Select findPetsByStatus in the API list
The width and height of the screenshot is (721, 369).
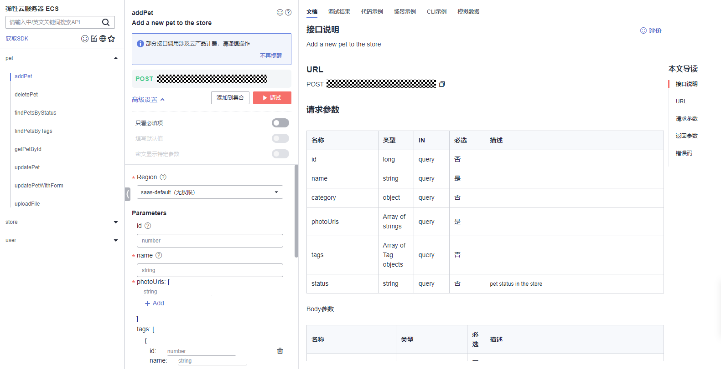(x=35, y=113)
